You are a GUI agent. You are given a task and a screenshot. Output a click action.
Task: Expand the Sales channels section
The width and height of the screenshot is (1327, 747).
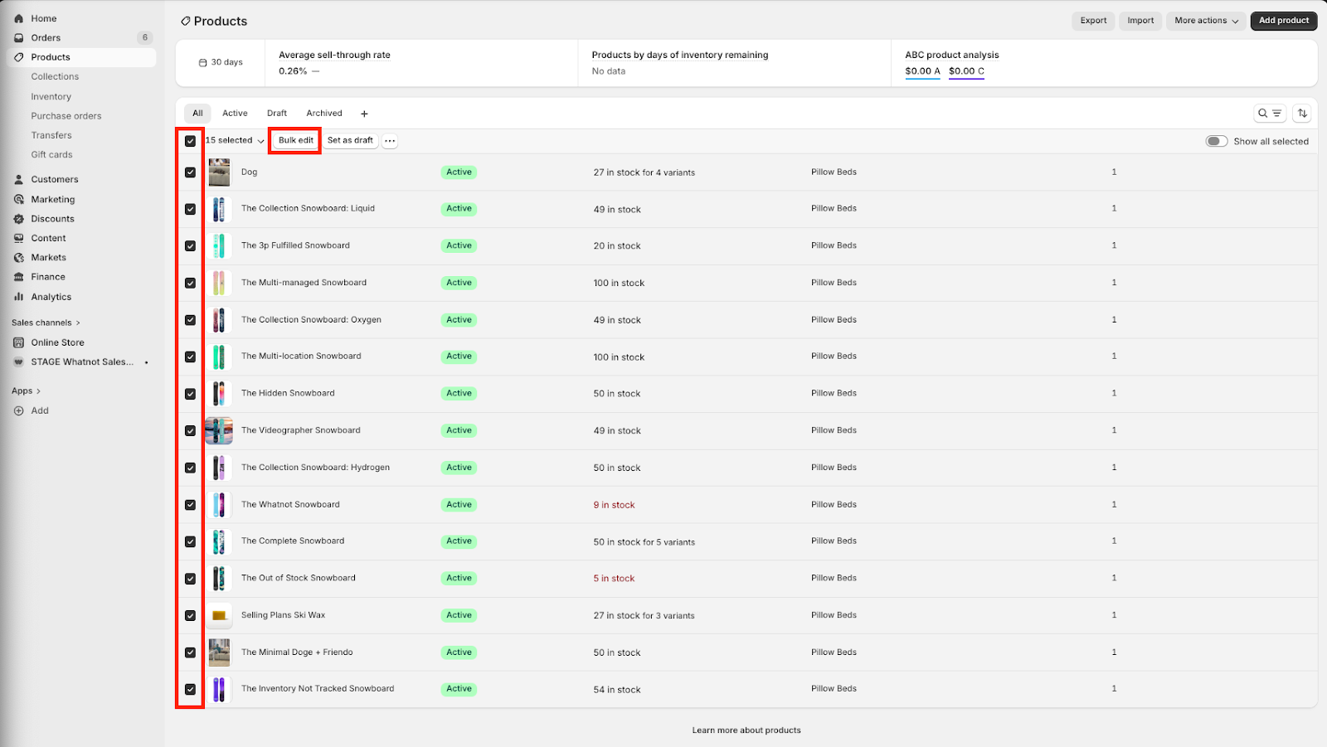[46, 323]
